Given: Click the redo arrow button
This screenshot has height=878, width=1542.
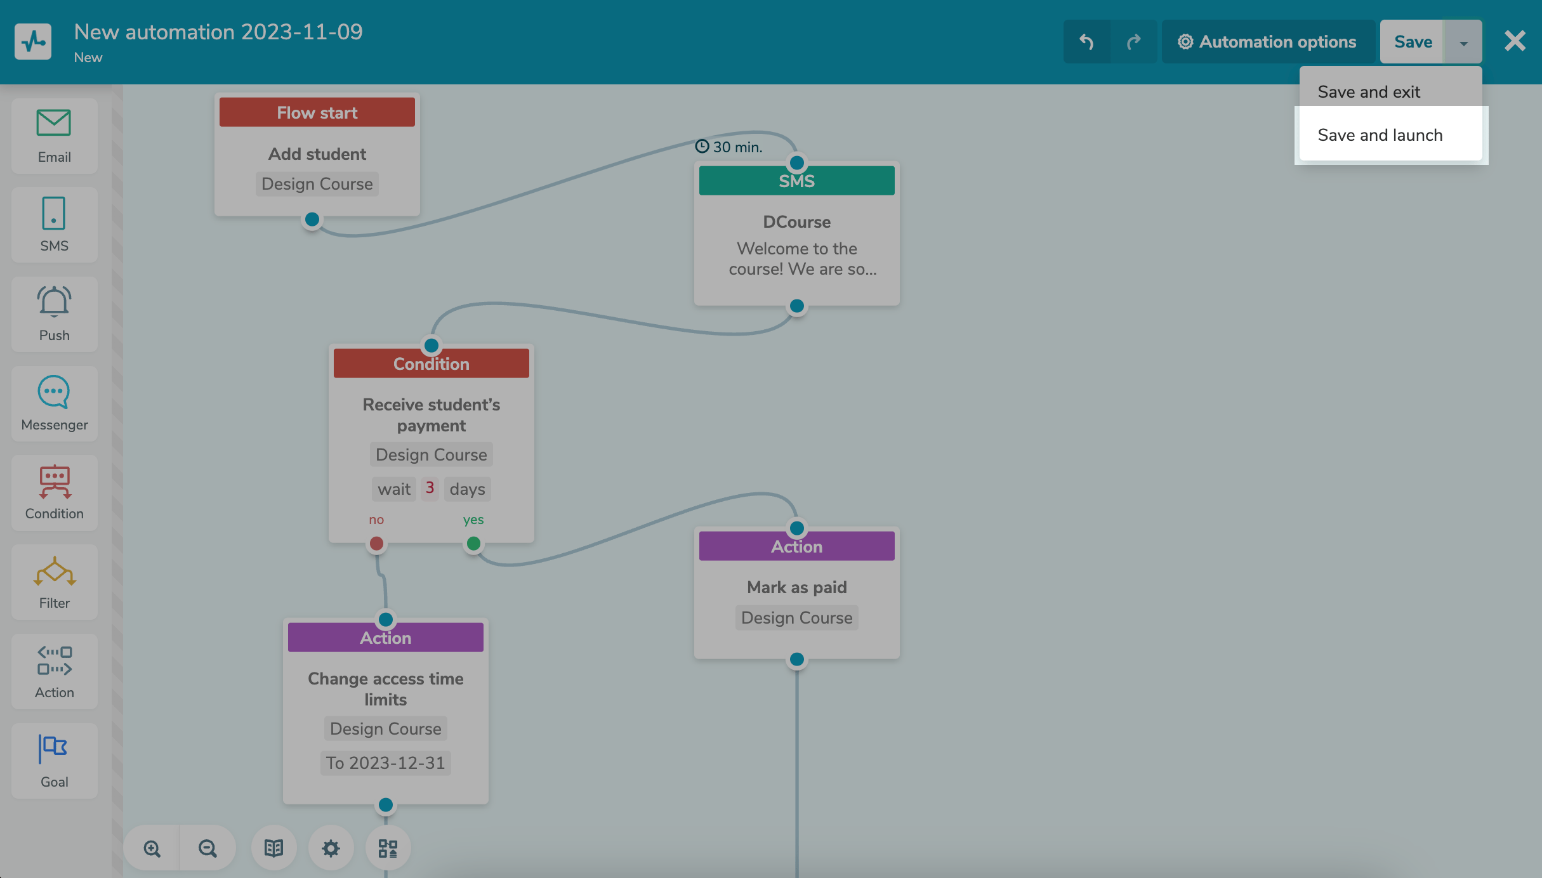Looking at the screenshot, I should pos(1133,42).
